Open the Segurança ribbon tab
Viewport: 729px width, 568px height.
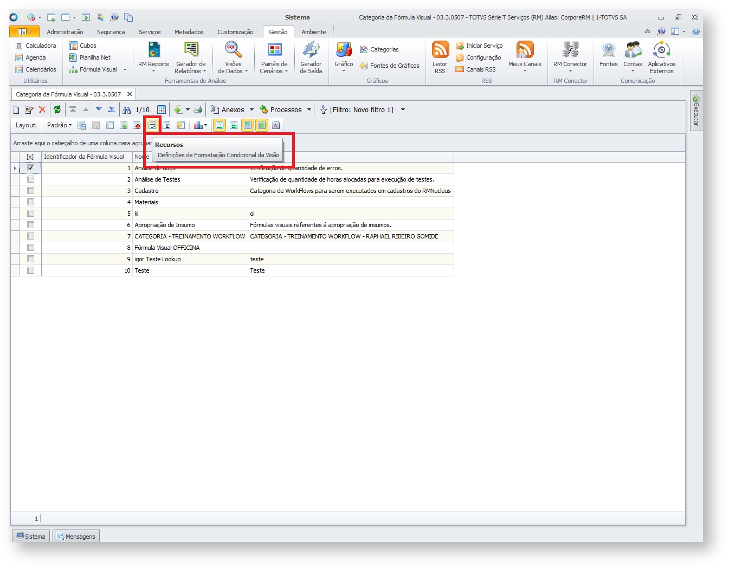tap(111, 32)
